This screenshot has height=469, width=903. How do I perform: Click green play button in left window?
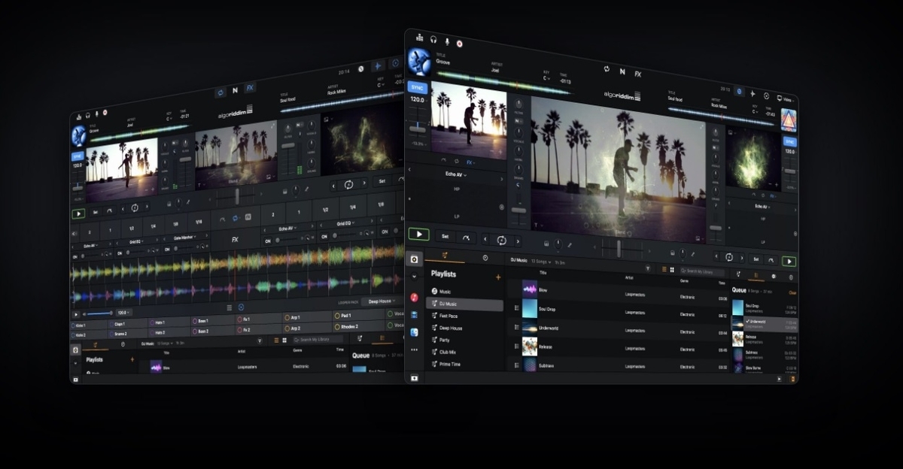tap(79, 213)
